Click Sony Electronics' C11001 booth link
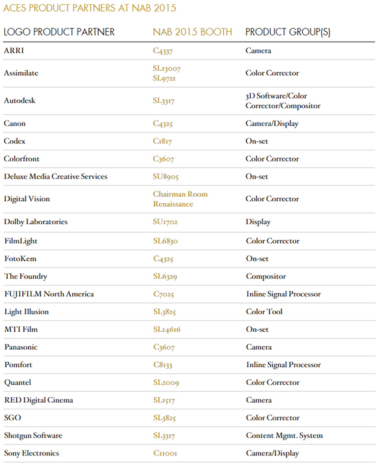Viewport: 376px width, 467px height. pos(165,453)
